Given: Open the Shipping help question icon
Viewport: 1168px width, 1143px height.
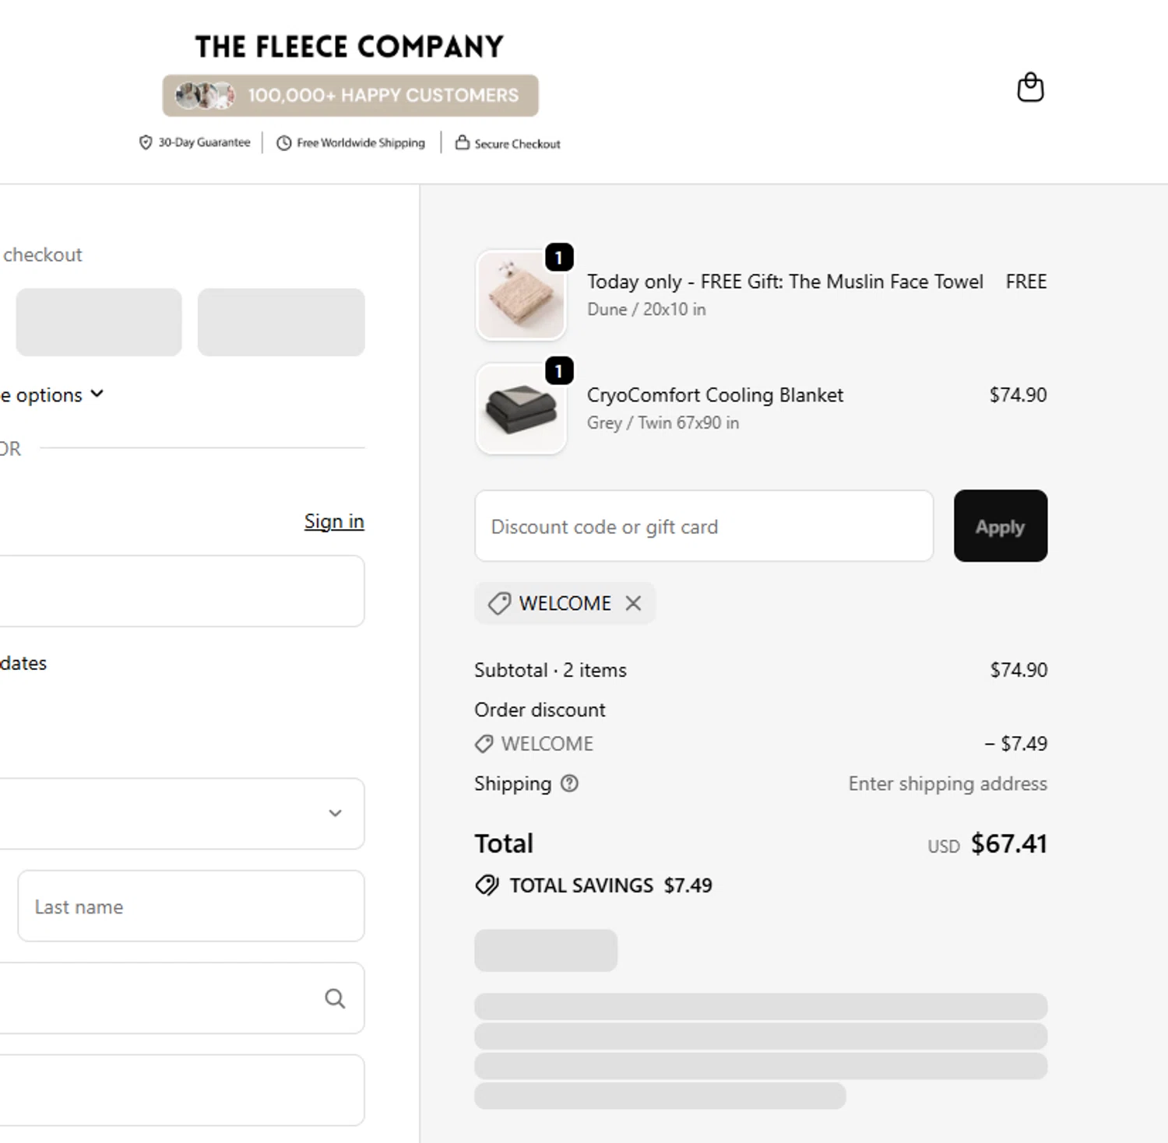Looking at the screenshot, I should [x=569, y=784].
